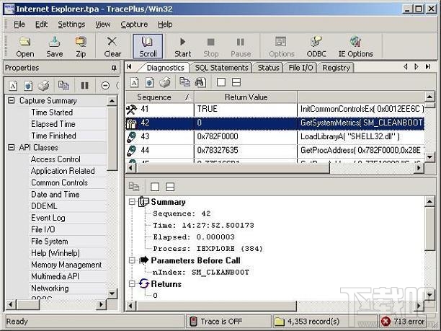Click the Zip toolbar icon
Screen dimensions: 441x331
pos(81,46)
